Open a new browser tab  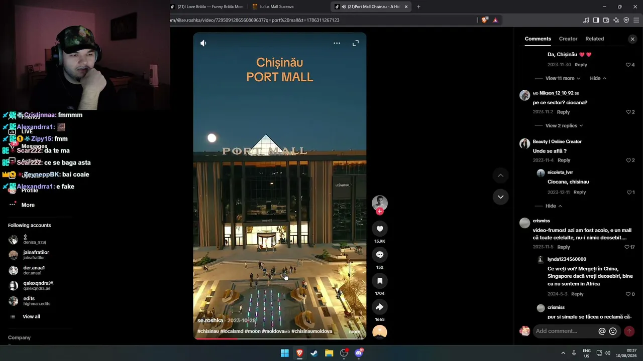point(418,7)
